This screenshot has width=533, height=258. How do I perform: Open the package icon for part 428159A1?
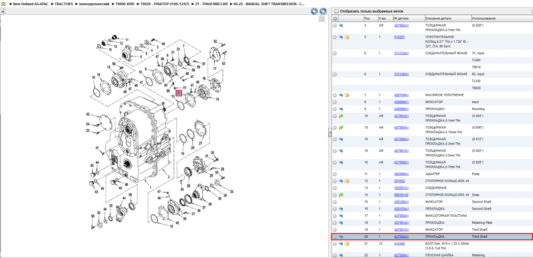(347, 95)
